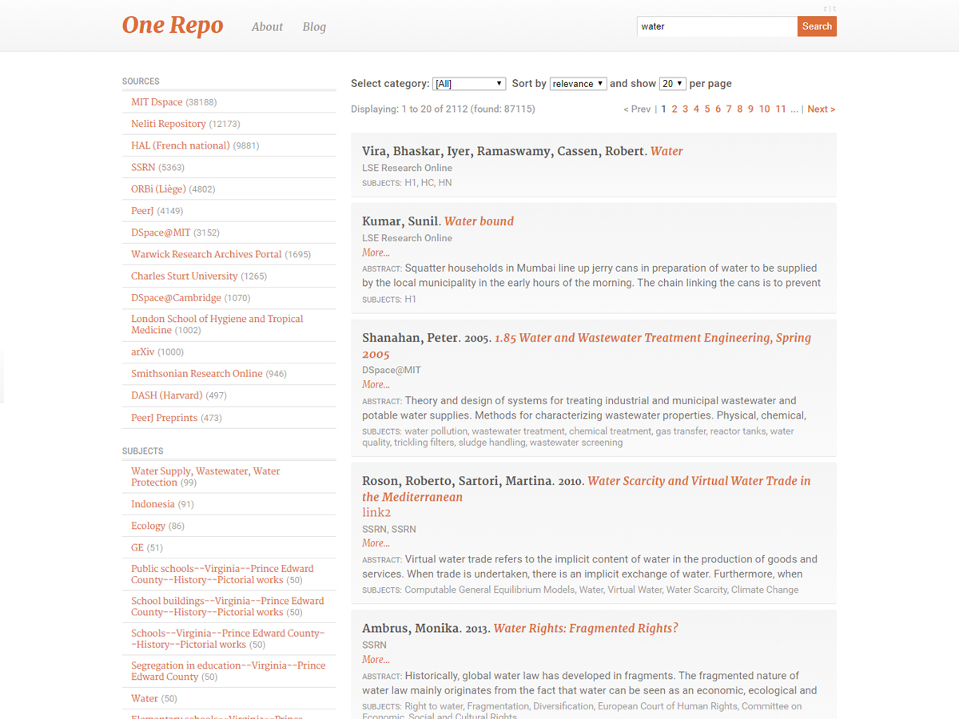This screenshot has height=719, width=959.
Task: Click the One Repo logo
Action: coord(173,26)
